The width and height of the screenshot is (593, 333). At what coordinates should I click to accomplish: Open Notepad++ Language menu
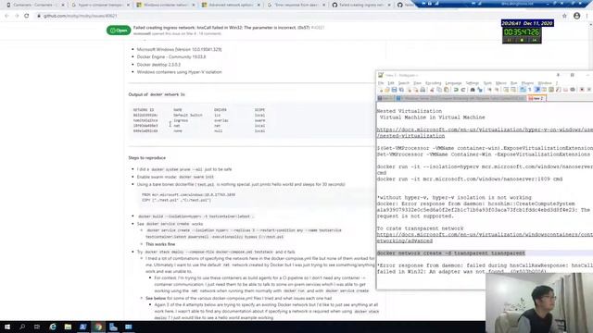453,83
